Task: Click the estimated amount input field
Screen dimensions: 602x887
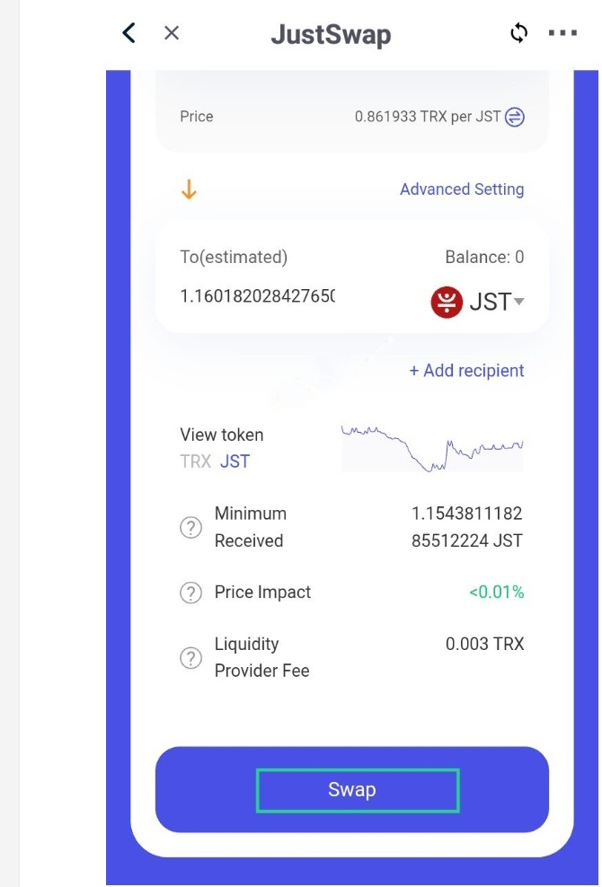Action: tap(257, 296)
